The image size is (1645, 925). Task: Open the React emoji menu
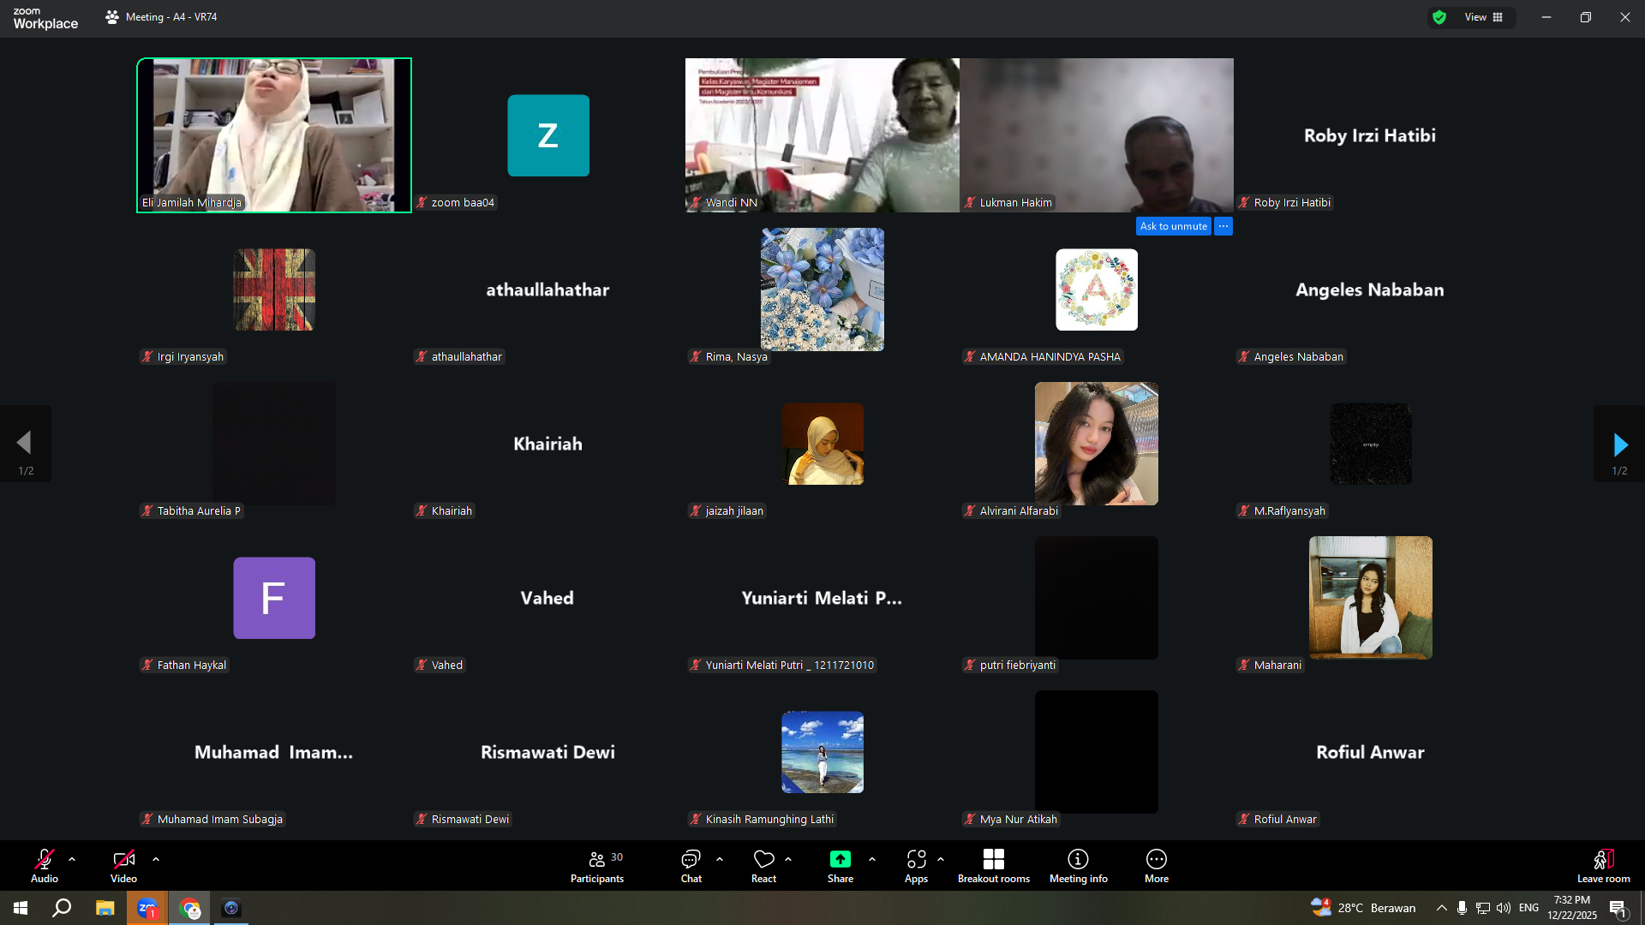coord(763,865)
